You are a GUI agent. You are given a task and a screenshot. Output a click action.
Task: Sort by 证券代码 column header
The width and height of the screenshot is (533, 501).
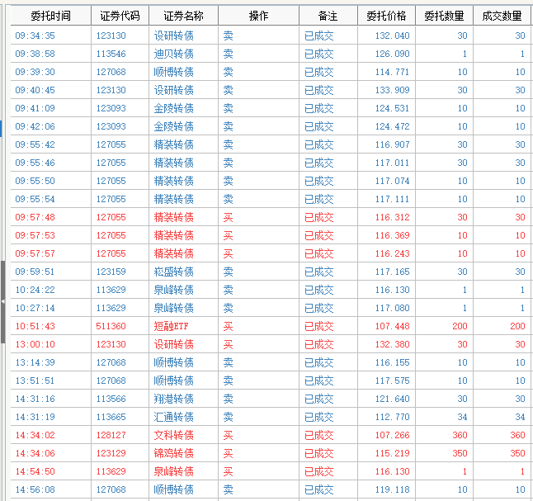[120, 16]
